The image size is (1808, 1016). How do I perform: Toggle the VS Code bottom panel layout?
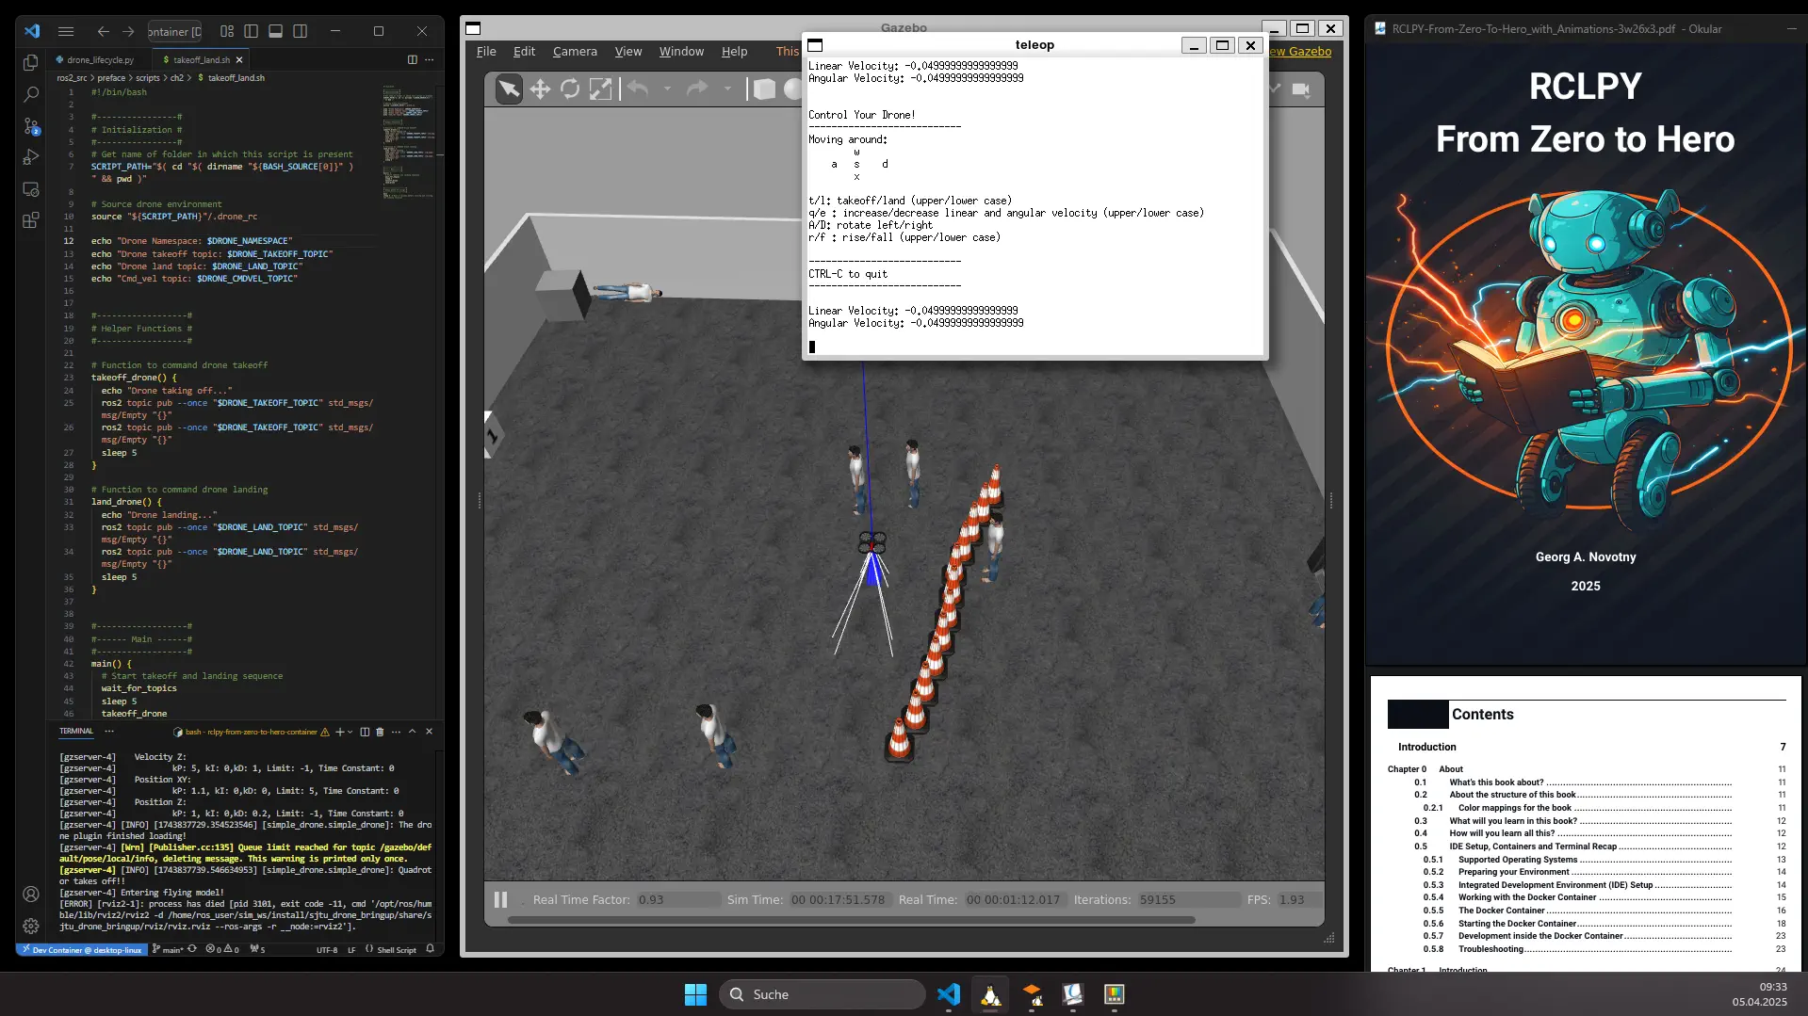coord(275,31)
